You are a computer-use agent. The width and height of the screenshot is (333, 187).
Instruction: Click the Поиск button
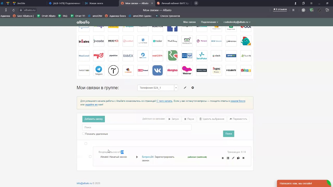(229, 134)
